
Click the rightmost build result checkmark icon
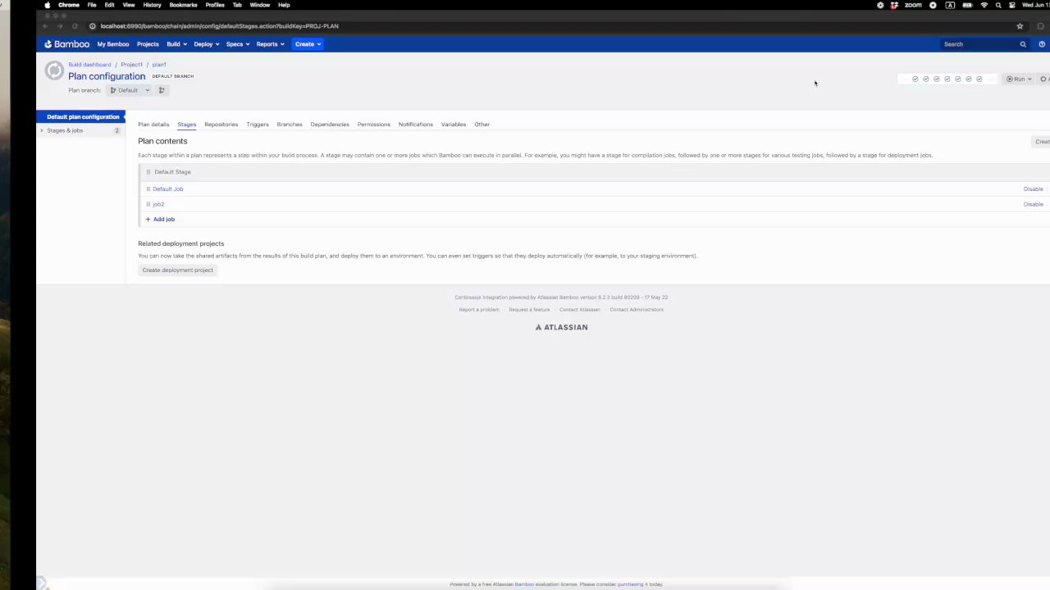pyautogui.click(x=979, y=79)
